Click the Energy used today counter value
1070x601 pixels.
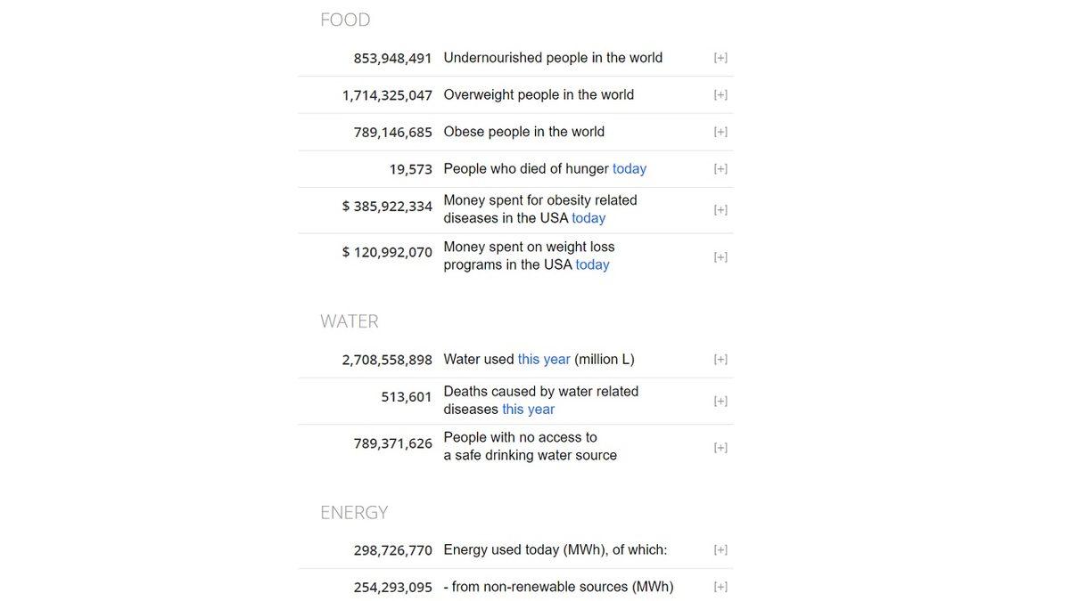[x=392, y=550]
